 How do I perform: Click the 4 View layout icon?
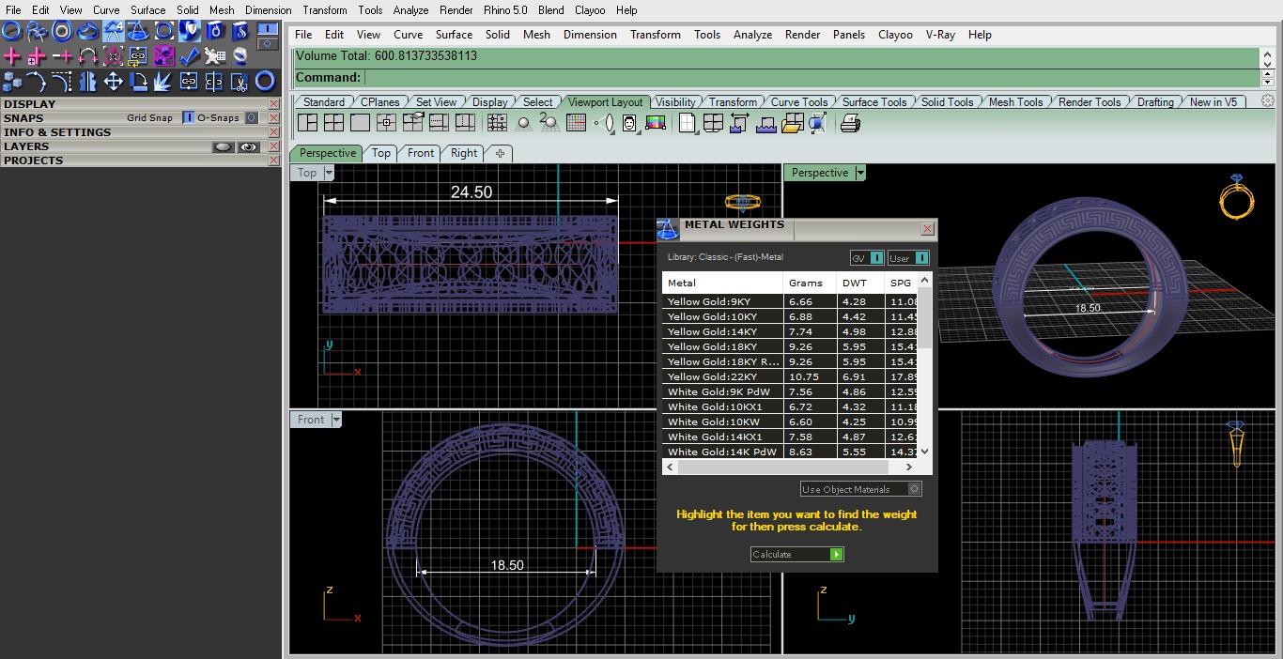pyautogui.click(x=333, y=122)
